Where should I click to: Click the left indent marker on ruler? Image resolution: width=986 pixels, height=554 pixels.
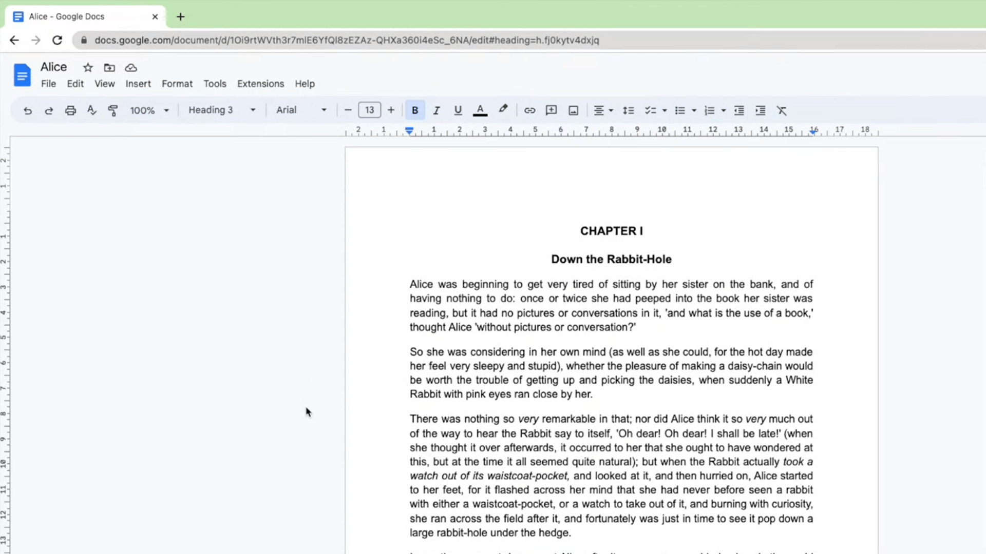409,131
